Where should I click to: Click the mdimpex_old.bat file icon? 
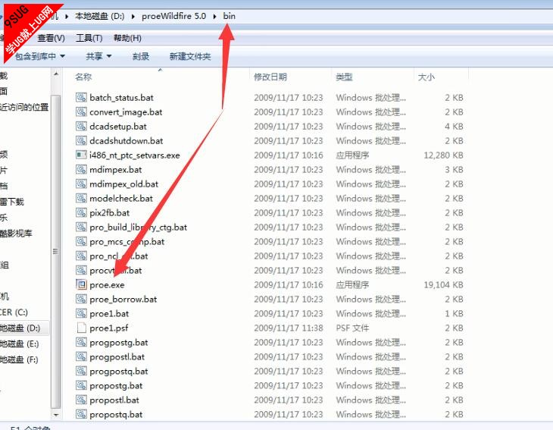81,184
